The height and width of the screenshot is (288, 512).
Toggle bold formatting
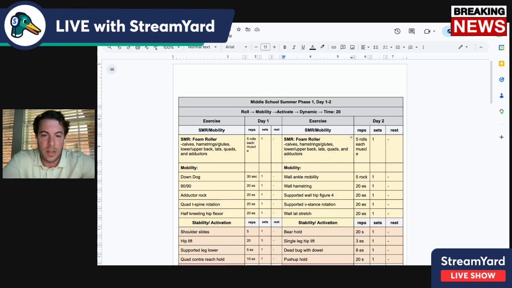(285, 47)
